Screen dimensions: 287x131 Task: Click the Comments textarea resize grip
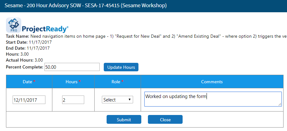click(x=280, y=104)
